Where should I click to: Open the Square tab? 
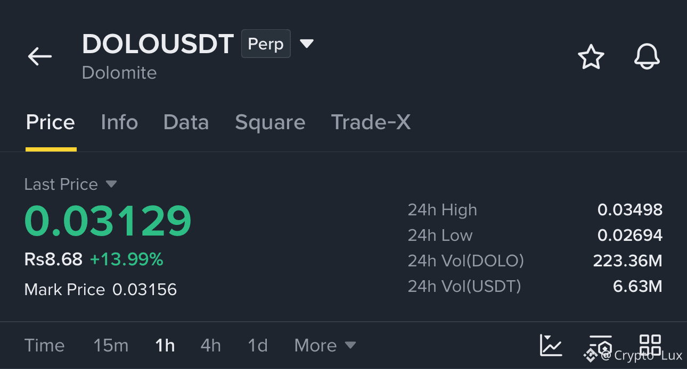(270, 123)
